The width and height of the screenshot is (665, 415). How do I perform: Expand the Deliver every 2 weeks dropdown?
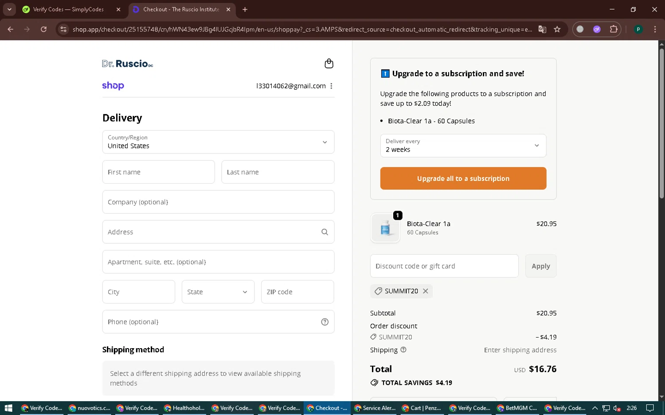[x=463, y=146]
